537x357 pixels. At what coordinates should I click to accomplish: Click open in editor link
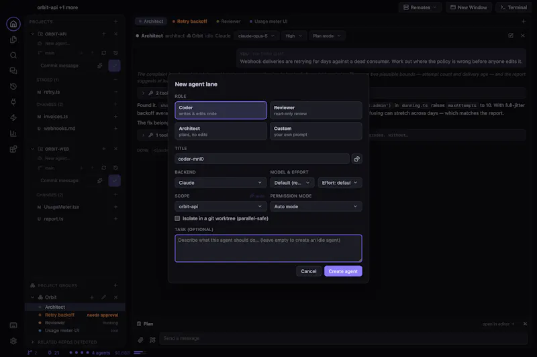pos(498,324)
